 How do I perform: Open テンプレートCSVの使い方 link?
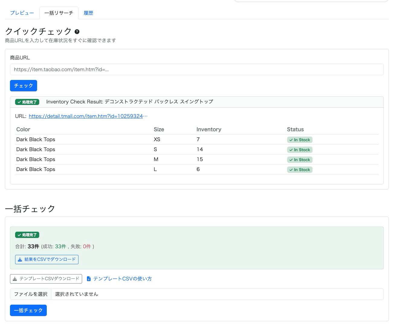click(x=119, y=279)
